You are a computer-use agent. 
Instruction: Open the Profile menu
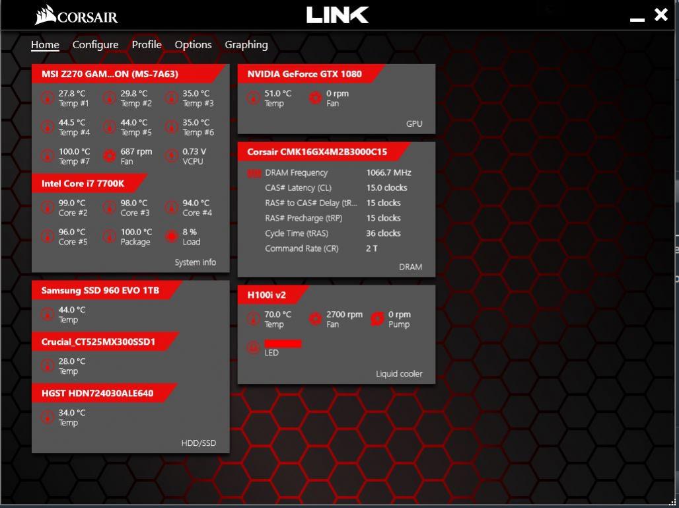click(147, 45)
